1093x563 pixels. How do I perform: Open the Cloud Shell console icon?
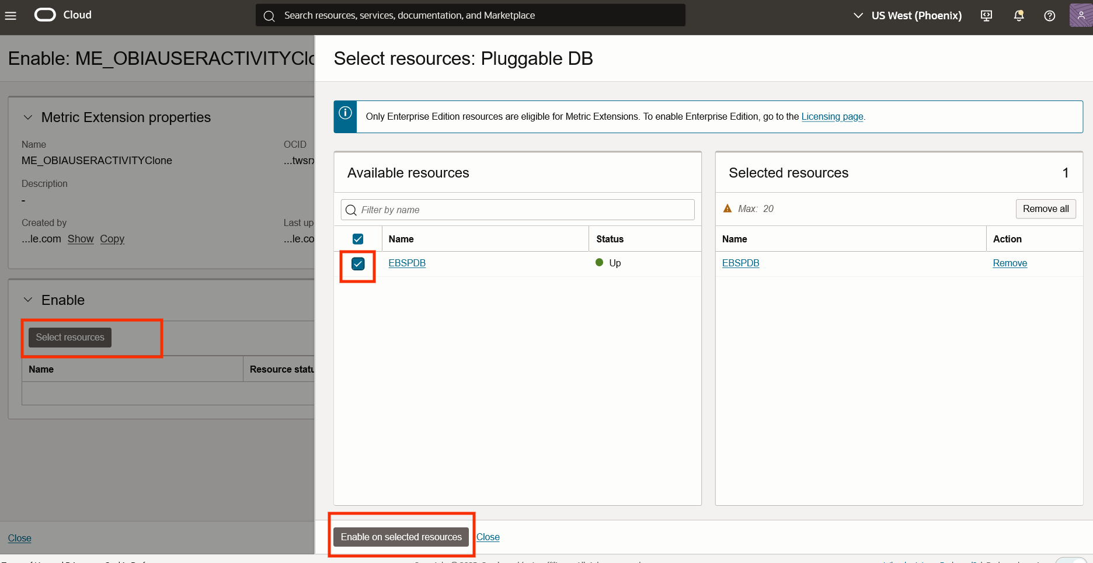(986, 16)
